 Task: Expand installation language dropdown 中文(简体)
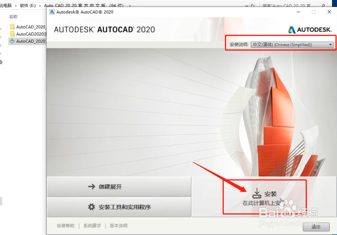[x=292, y=45]
